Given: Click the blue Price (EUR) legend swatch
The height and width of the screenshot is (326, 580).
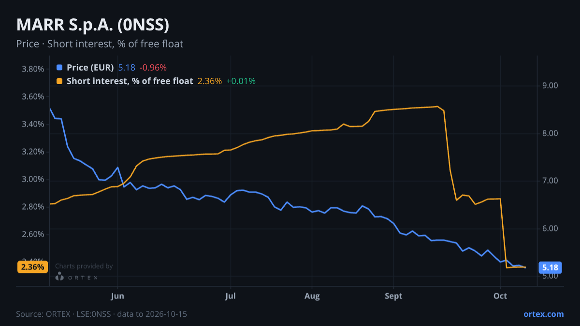Looking at the screenshot, I should 59,68.
